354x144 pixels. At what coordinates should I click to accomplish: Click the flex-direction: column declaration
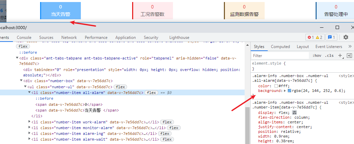[284, 117]
